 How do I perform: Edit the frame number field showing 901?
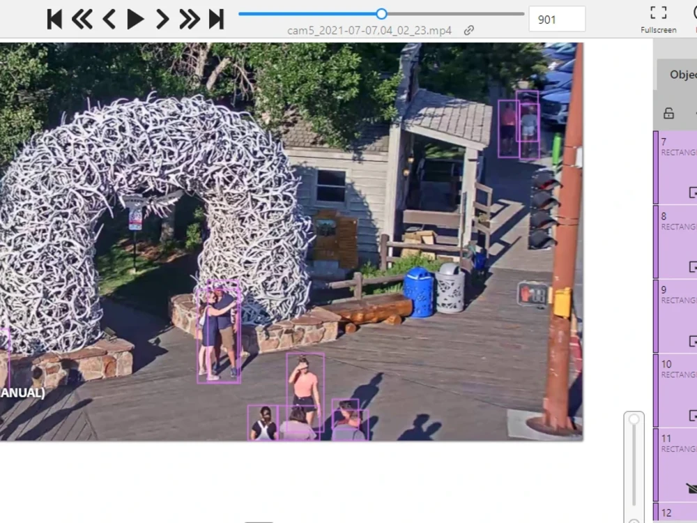[x=557, y=19]
